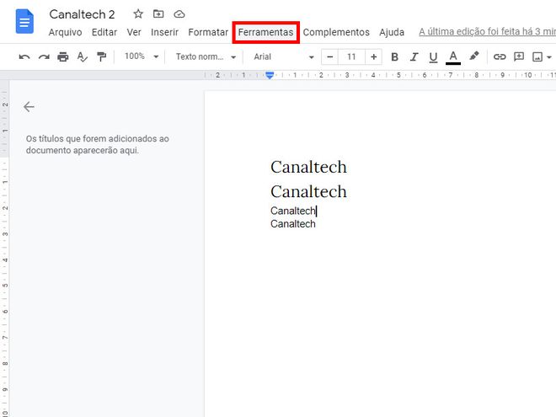Open the Ver menu
556x417 pixels.
click(134, 32)
